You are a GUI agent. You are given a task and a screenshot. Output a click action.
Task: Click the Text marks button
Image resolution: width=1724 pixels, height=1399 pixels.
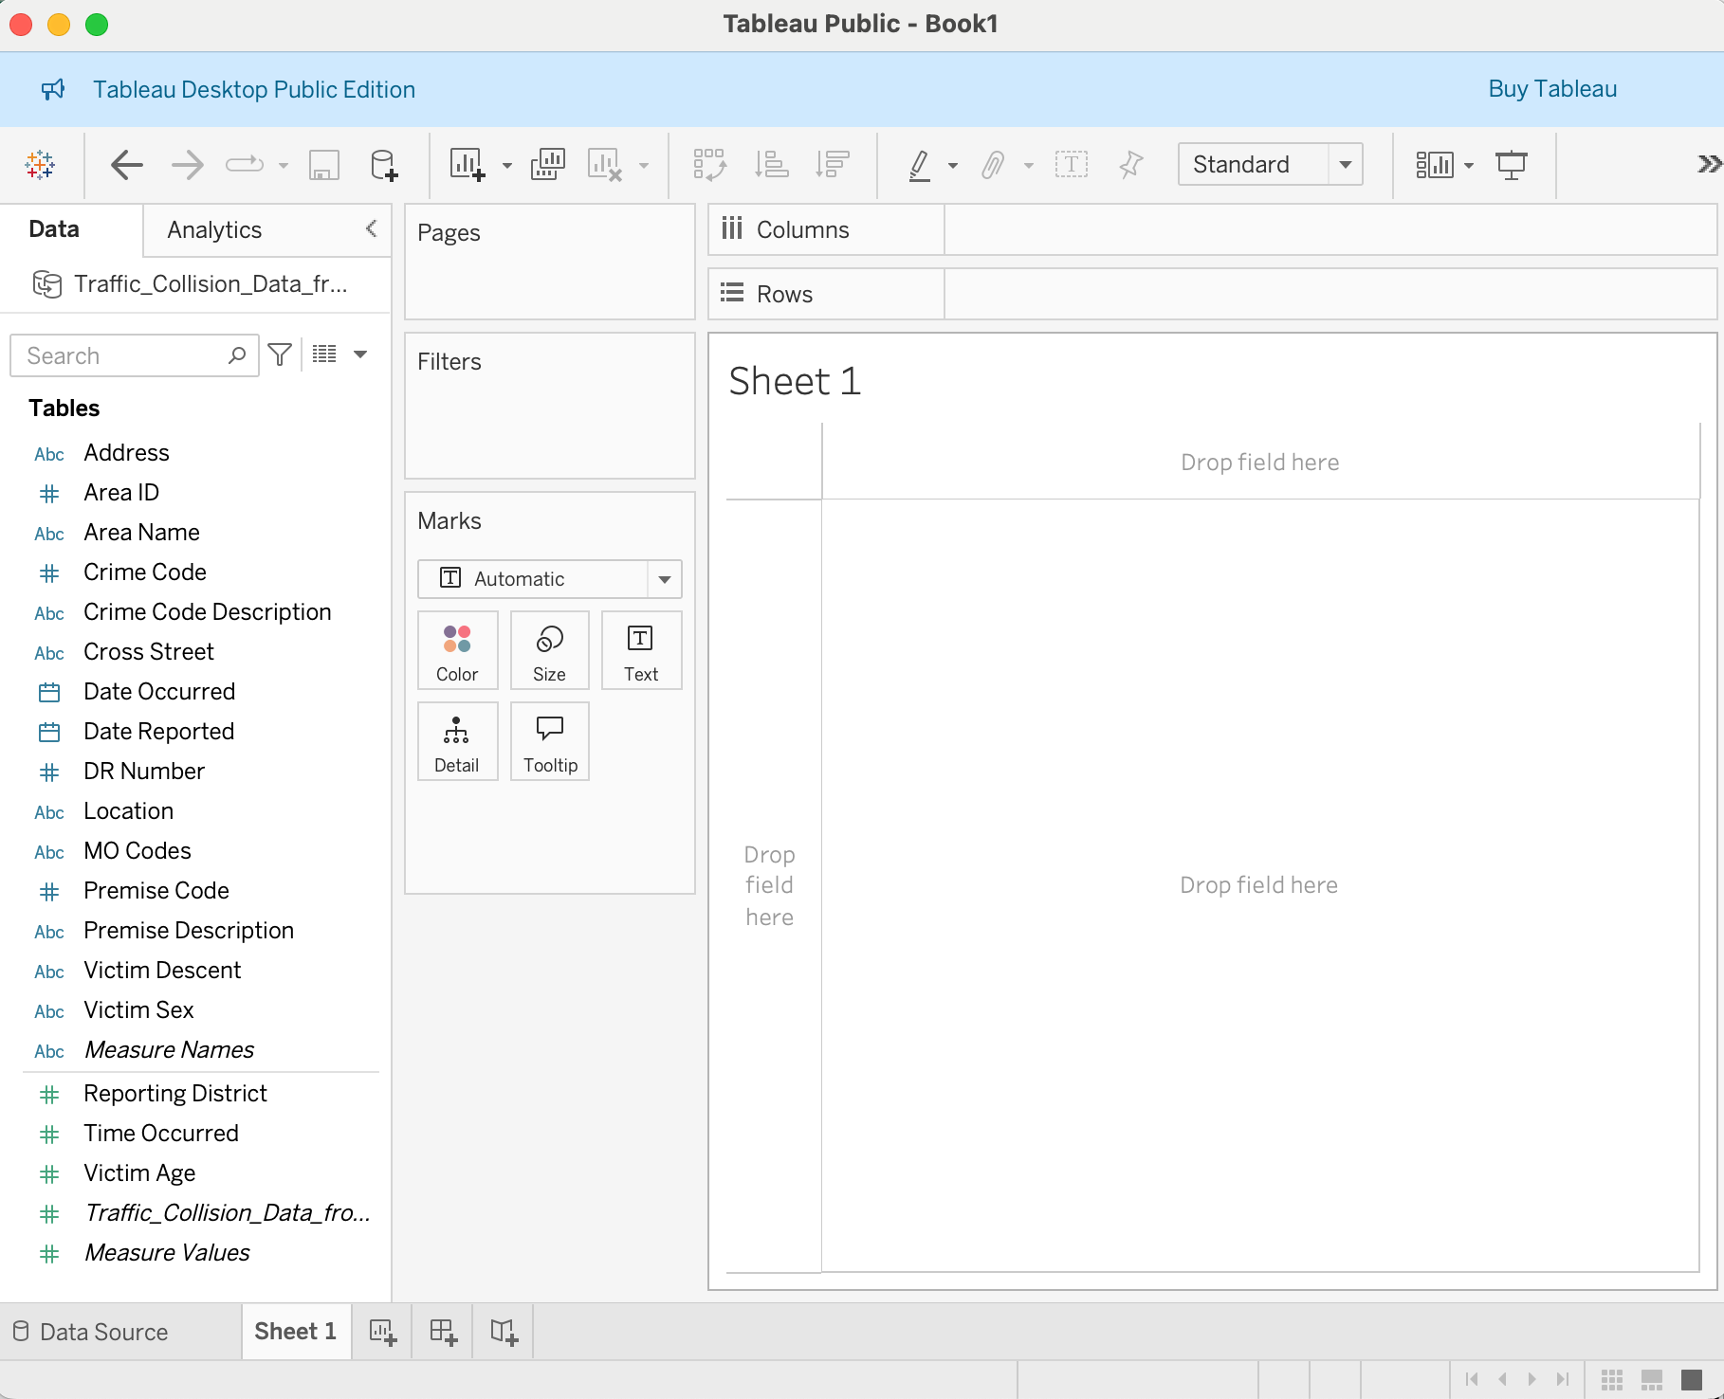coord(641,650)
